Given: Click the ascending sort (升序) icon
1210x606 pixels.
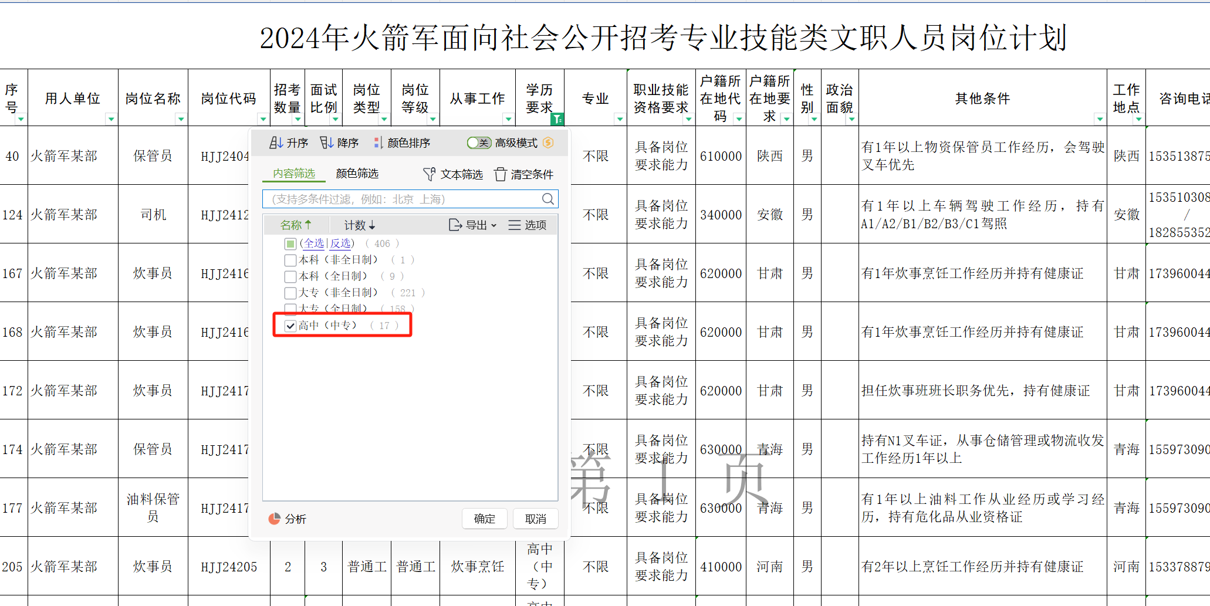Looking at the screenshot, I should click(276, 143).
